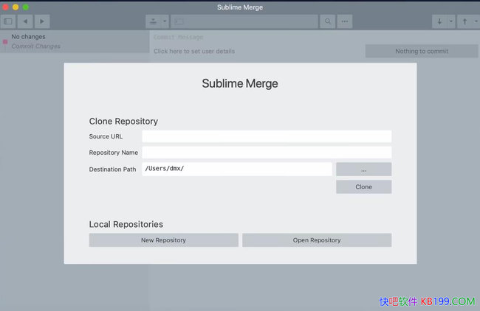Expand the push options dropdown arrow
The width and height of the screenshot is (480, 311).
tap(475, 21)
